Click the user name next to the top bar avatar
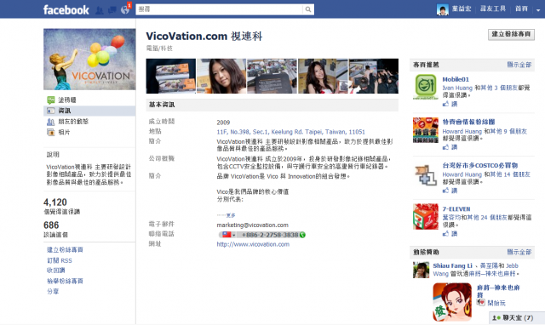545x325 pixels. 462,9
